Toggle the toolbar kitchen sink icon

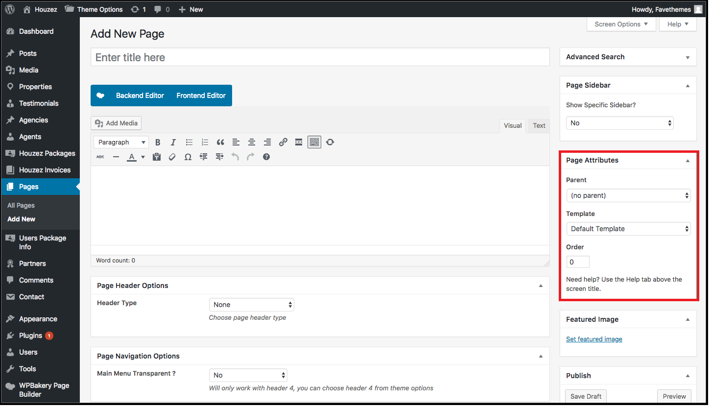click(x=314, y=142)
